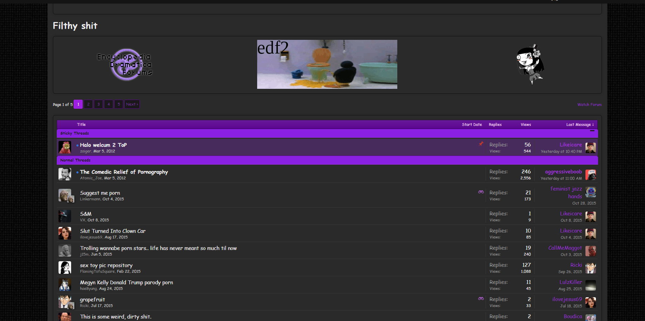Open the 'Suggest me porn' thread
Viewport: 645px width, 321px height.
pyautogui.click(x=100, y=193)
